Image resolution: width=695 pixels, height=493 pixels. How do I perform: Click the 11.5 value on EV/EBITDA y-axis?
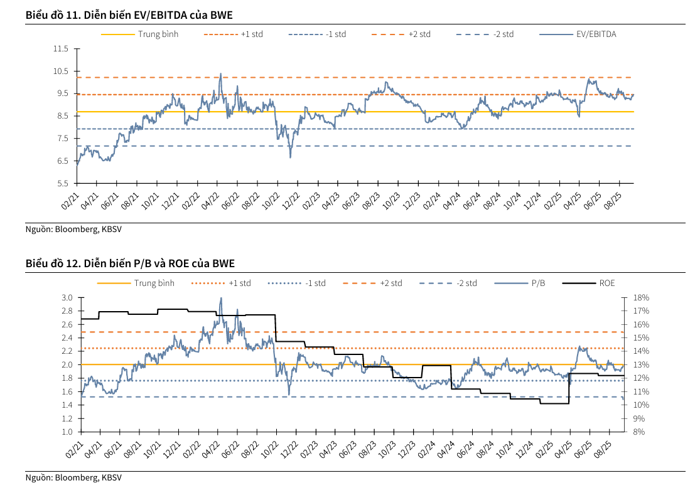click(x=61, y=49)
